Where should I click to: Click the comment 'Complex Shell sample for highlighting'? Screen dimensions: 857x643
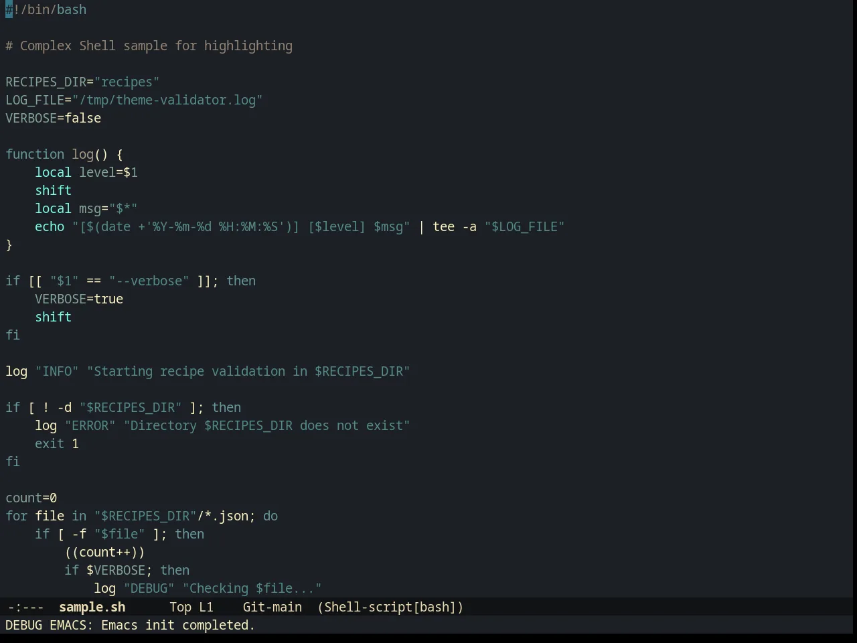[x=156, y=46]
